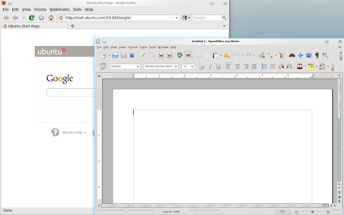Click the printer icon with lightning bolt
Viewport: 344px width, 215px height.
169,55
